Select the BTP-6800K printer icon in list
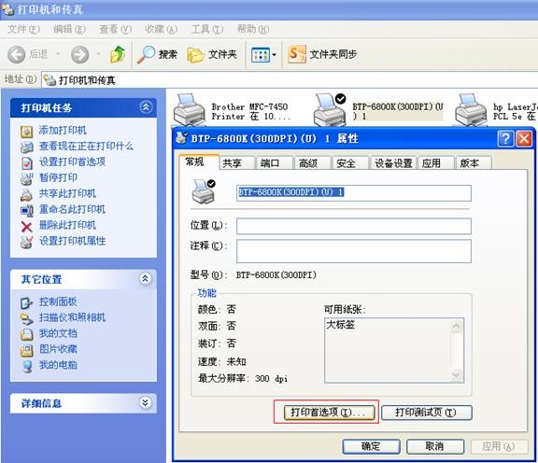Screen dimensions: 538x463 [x=330, y=110]
